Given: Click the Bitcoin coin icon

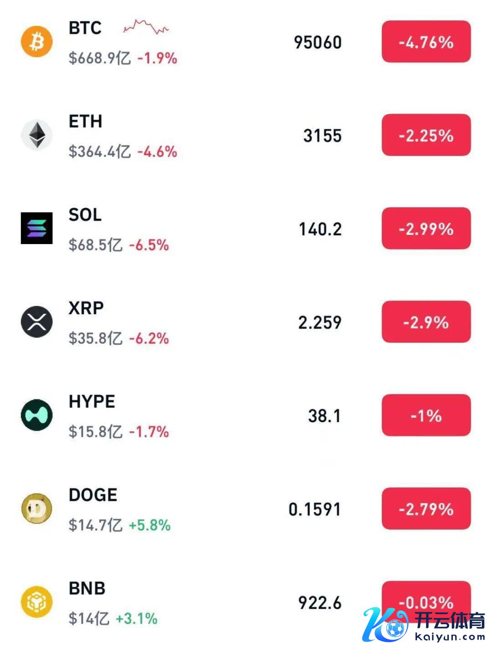Looking at the screenshot, I should (37, 42).
